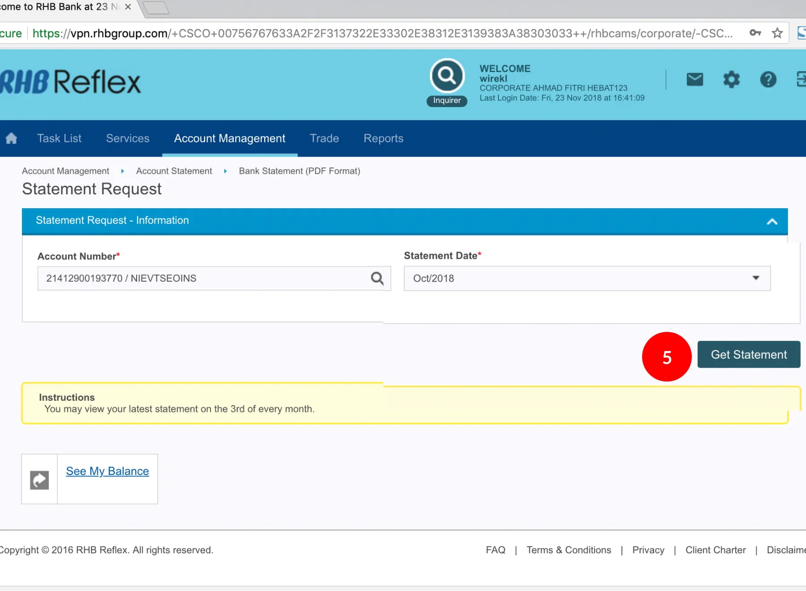Bookmark page with the star icon

tap(777, 33)
